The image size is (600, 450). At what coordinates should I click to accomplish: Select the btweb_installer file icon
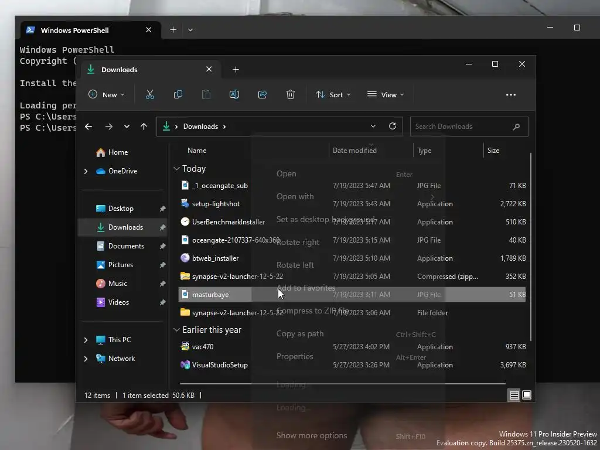point(185,258)
